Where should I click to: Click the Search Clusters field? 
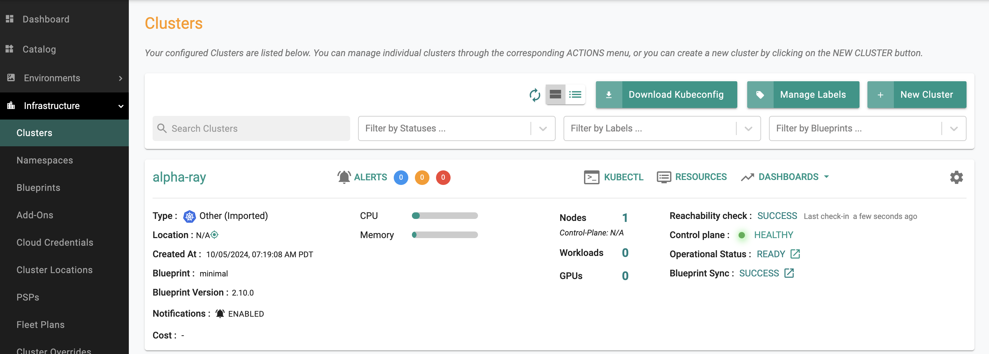pos(251,128)
